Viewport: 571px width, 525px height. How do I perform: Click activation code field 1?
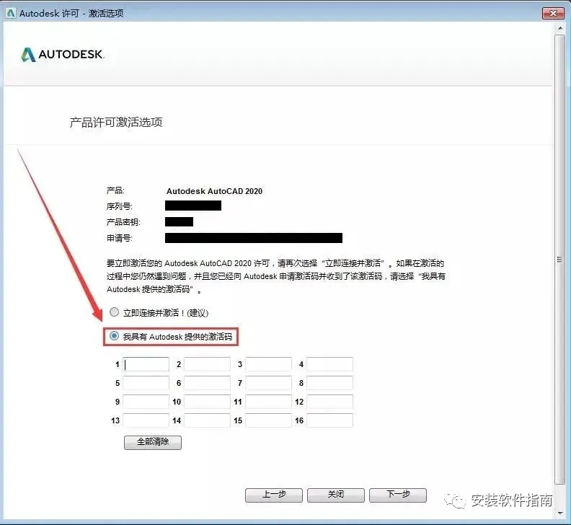146,364
